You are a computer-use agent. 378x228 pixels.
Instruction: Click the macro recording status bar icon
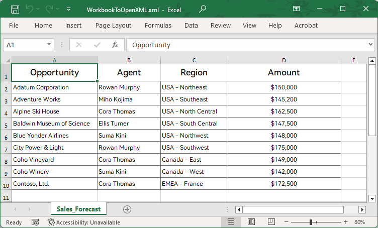[x=35, y=222]
